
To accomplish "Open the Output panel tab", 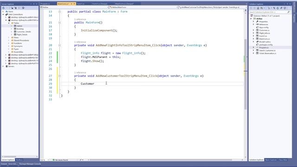I will point(4,164).
